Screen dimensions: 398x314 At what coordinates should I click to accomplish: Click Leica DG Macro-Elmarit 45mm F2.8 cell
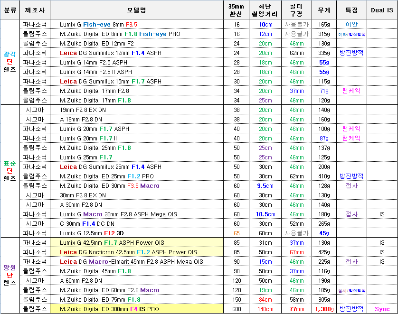[137, 261]
